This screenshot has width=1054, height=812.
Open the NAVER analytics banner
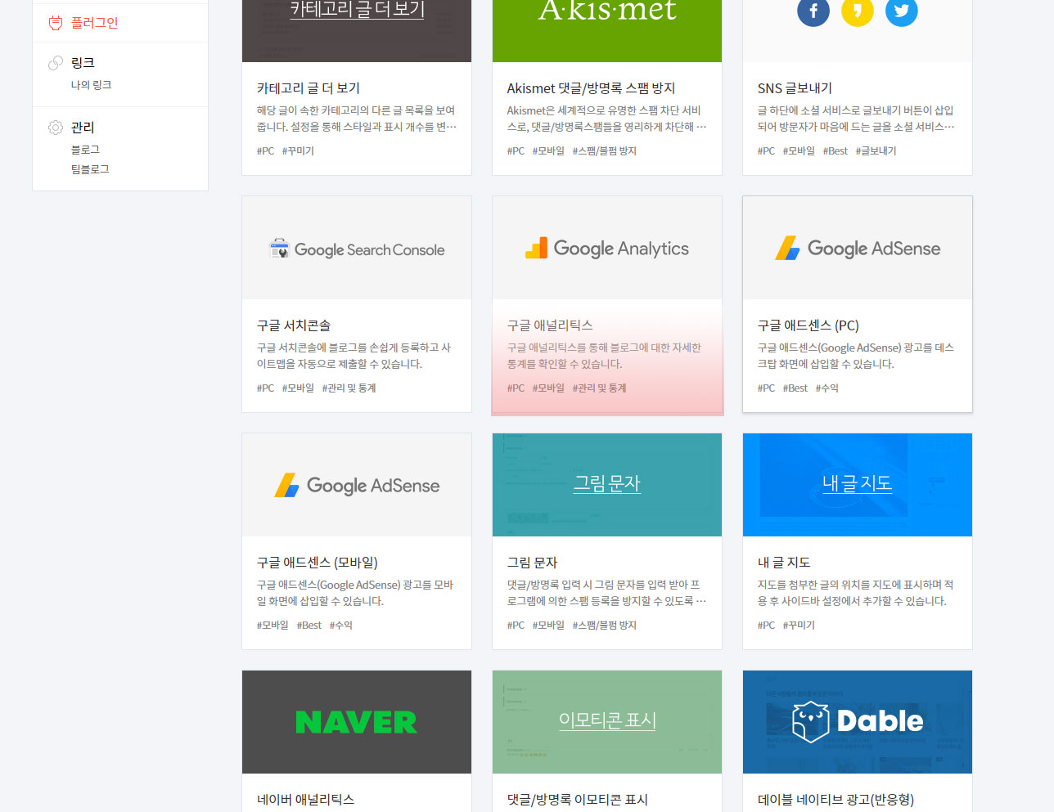357,722
